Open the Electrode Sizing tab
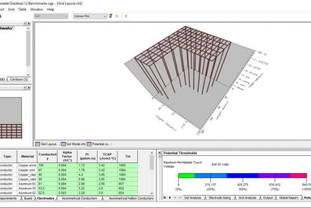 click(218, 198)
